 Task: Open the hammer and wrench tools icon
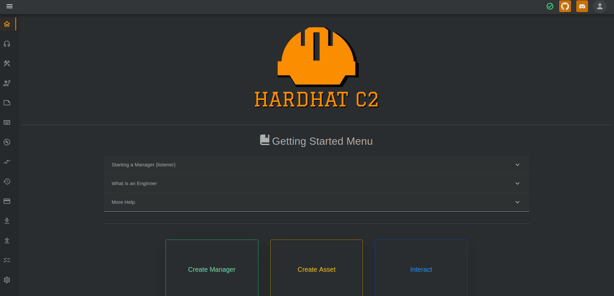click(7, 63)
